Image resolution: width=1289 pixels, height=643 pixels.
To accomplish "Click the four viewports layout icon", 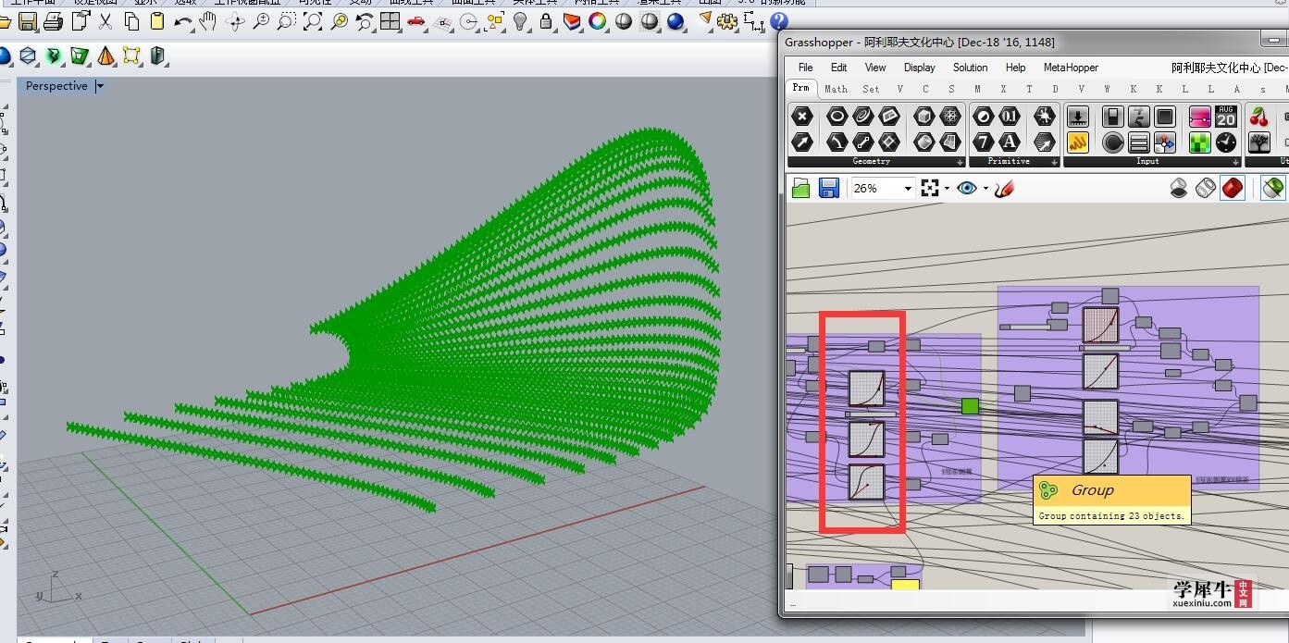I will click(390, 20).
